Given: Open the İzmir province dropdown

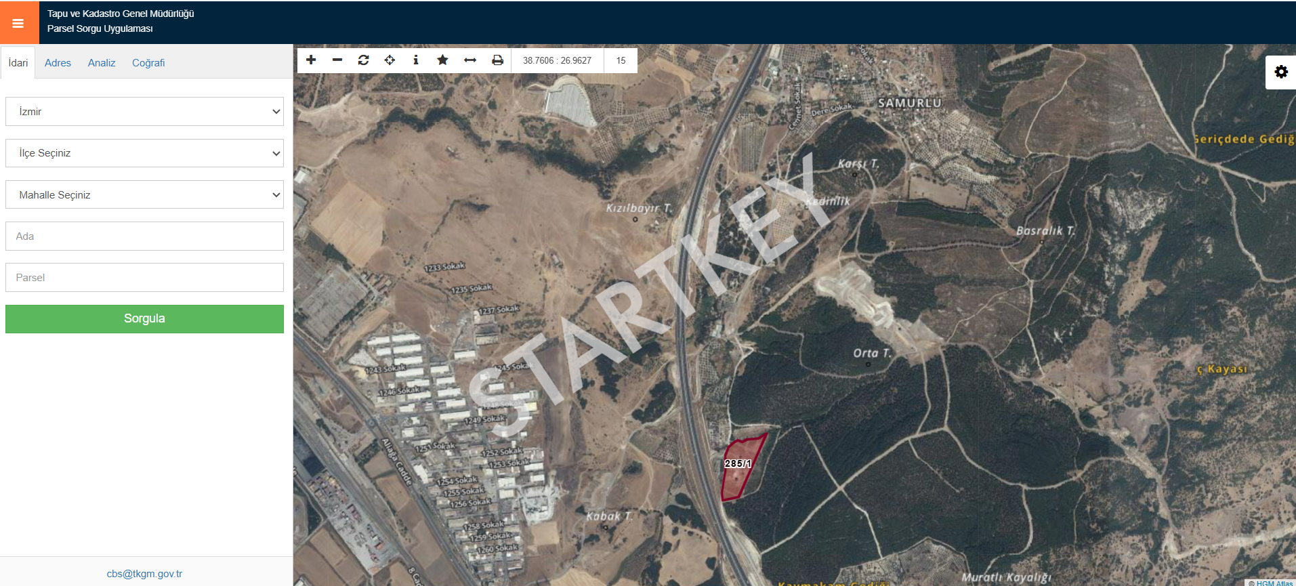Looking at the screenshot, I should (144, 112).
